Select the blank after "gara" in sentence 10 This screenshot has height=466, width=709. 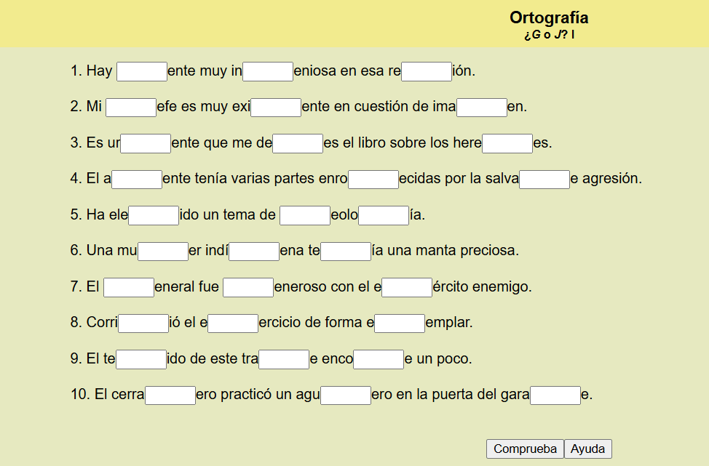(x=555, y=395)
